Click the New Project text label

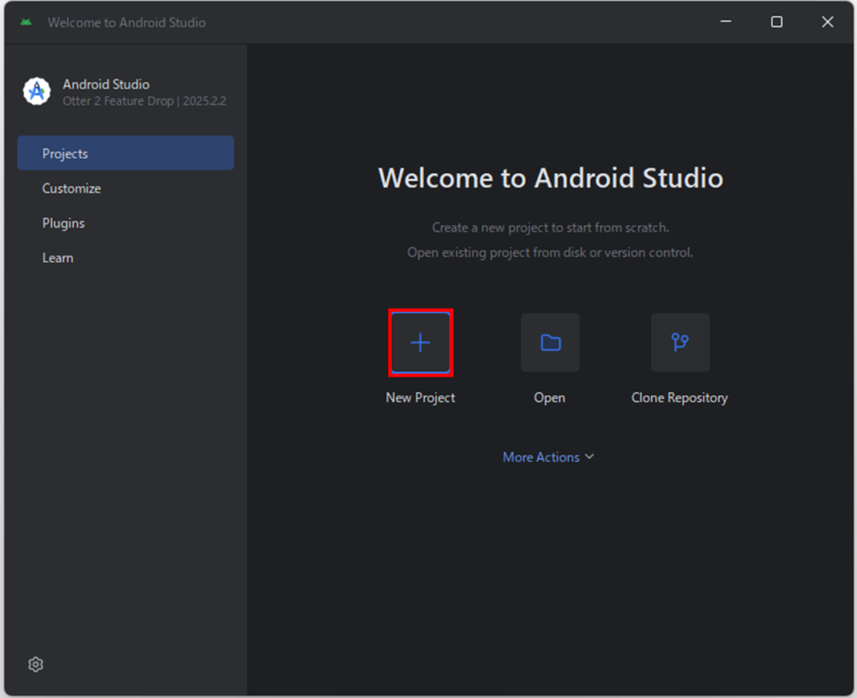[420, 398]
